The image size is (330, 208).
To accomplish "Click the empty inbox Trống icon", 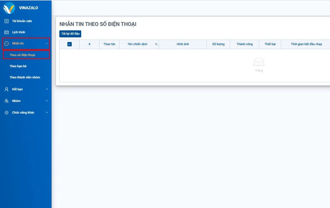I will [259, 62].
